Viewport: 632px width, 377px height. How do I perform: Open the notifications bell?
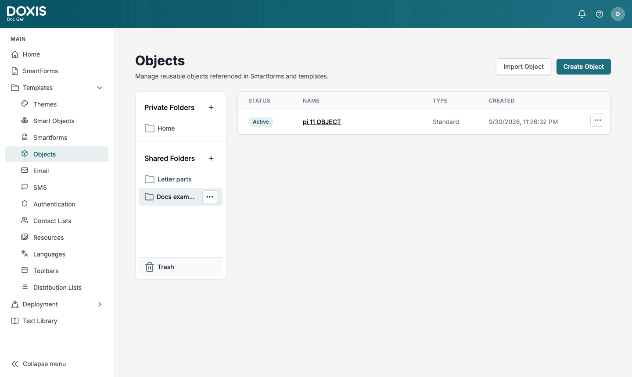[x=582, y=14]
